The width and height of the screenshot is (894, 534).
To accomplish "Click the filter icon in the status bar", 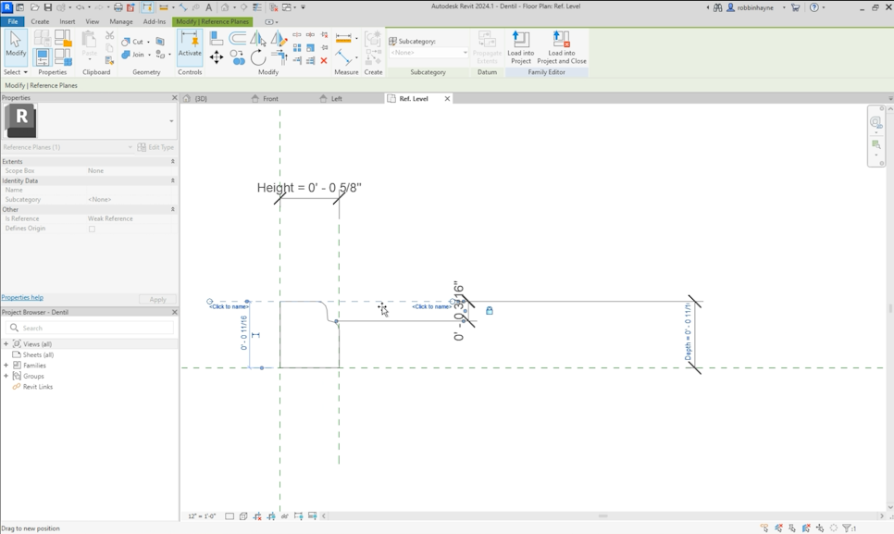I will coord(847,528).
